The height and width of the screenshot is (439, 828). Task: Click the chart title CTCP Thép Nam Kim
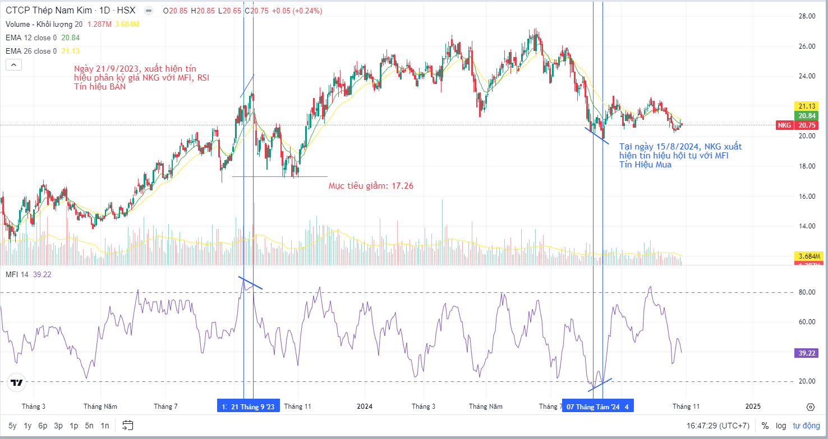click(49, 11)
